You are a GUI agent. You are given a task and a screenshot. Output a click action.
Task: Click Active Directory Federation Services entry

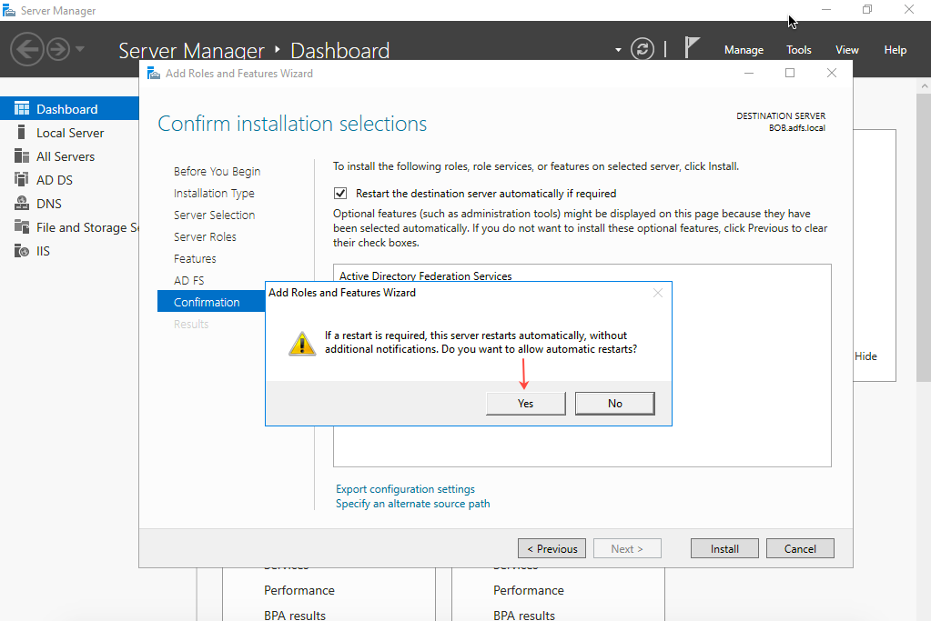click(425, 275)
